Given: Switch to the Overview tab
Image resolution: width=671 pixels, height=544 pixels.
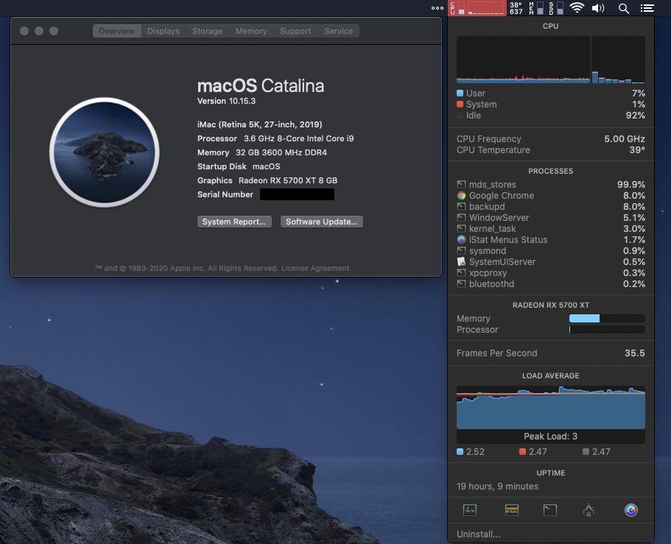Looking at the screenshot, I should [x=117, y=31].
